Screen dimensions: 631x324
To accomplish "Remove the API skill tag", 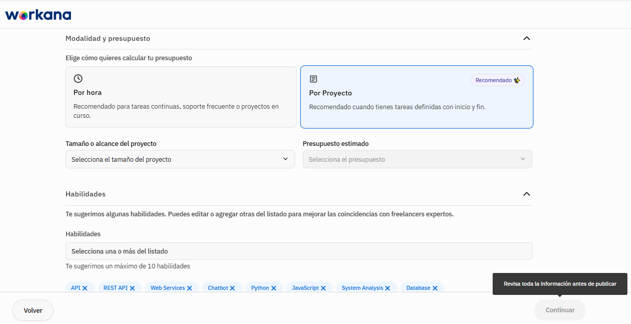I will coord(85,288).
